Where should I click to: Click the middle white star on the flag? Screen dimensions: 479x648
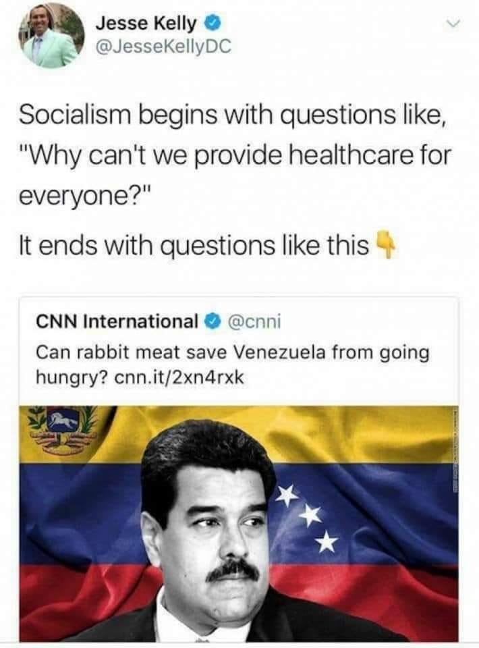[x=310, y=515]
